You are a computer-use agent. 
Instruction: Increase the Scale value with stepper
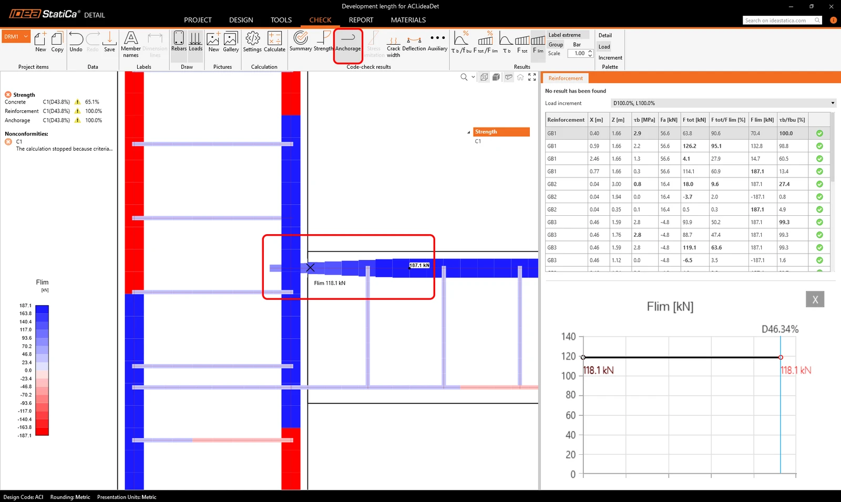point(590,51)
